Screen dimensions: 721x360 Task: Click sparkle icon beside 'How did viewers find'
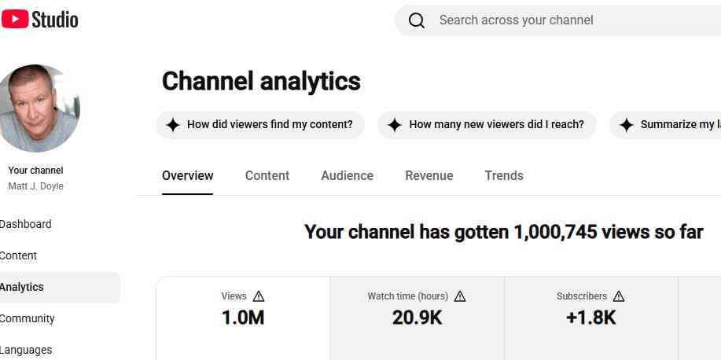coord(172,125)
